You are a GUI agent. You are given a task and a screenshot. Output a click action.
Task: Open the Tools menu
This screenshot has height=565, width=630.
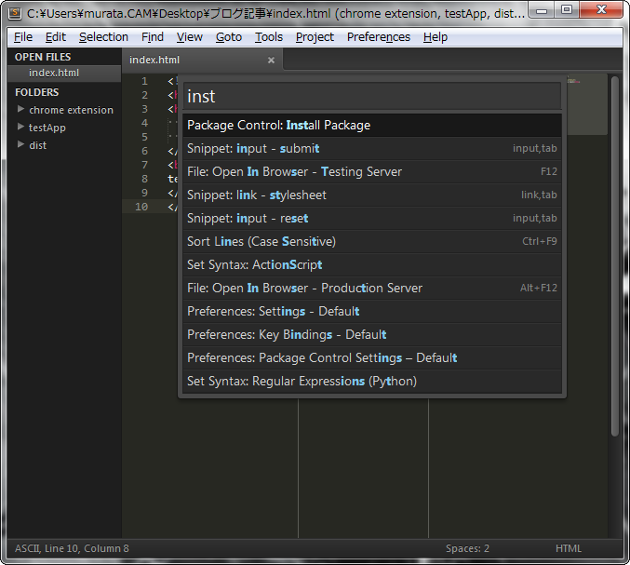[269, 37]
